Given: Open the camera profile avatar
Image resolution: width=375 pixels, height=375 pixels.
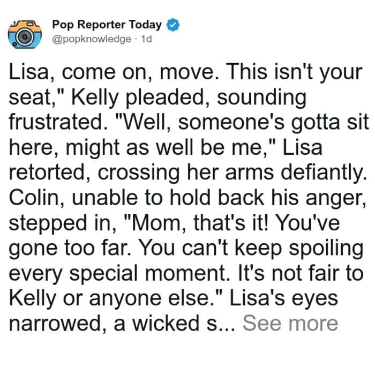Looking at the screenshot, I should 25,34.
